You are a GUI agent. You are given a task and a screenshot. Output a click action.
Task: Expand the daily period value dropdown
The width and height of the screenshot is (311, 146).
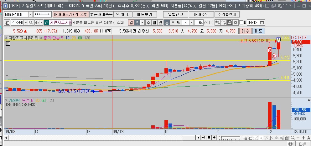pos(143,23)
